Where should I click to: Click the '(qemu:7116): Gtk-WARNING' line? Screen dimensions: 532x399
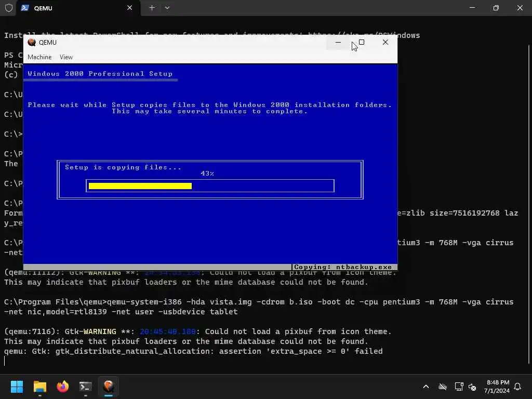tap(198, 331)
